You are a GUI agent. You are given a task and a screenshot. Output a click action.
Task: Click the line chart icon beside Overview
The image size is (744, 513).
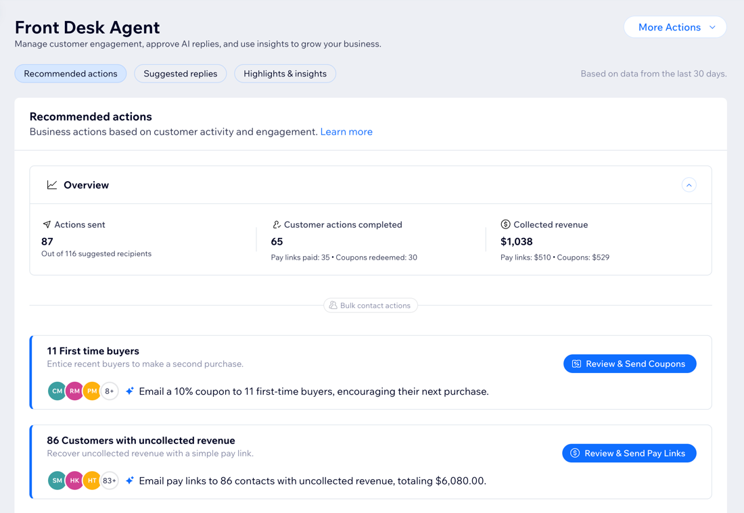click(52, 185)
